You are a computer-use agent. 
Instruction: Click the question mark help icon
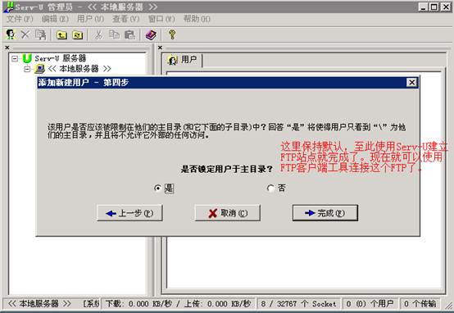click(x=172, y=34)
